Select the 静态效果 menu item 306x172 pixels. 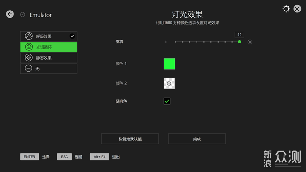click(49, 58)
